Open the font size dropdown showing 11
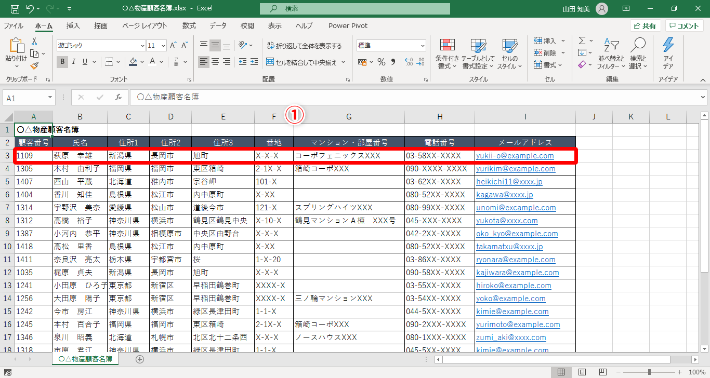Screen dimensions: 710x378 coord(163,46)
